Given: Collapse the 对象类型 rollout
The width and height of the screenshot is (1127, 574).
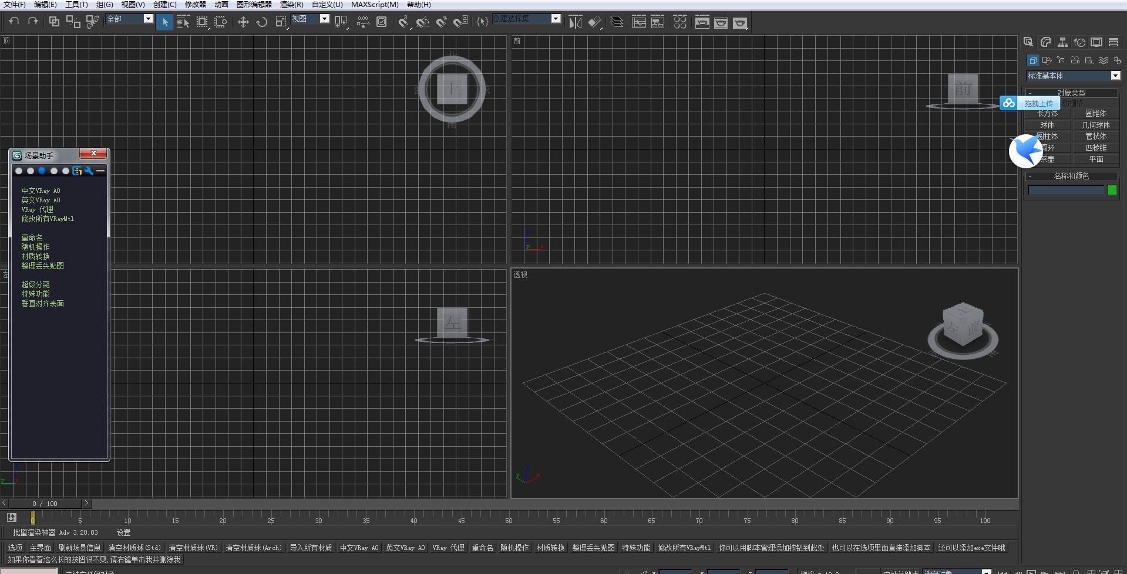Looking at the screenshot, I should click(1071, 93).
